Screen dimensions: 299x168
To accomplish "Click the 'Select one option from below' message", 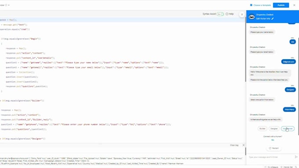I will (262, 100).
